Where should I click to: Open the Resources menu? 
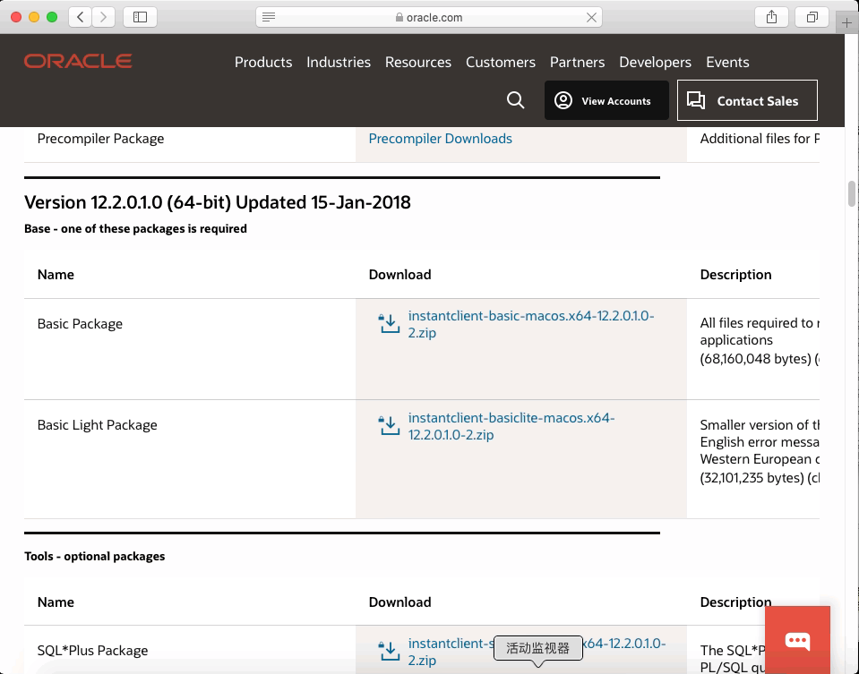pyautogui.click(x=418, y=62)
